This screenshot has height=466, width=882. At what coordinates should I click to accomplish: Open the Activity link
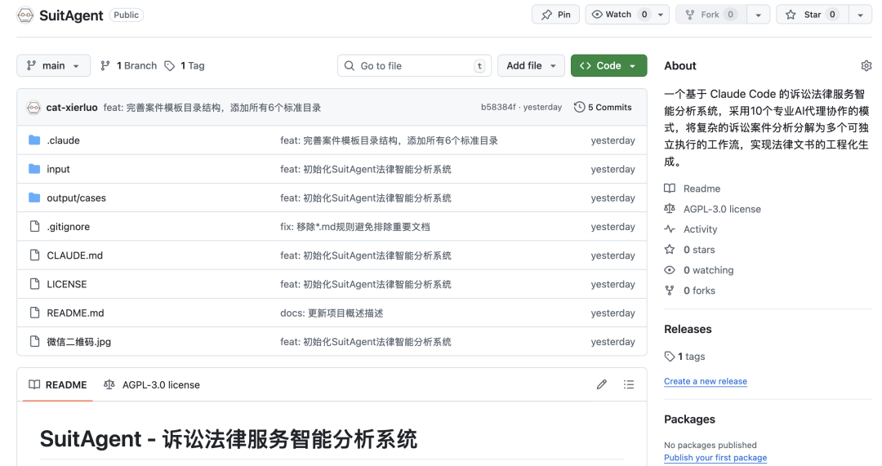(701, 229)
